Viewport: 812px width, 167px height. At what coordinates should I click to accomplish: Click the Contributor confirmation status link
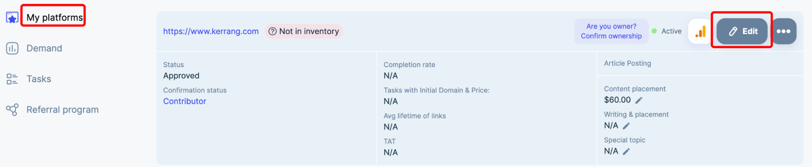tap(185, 101)
